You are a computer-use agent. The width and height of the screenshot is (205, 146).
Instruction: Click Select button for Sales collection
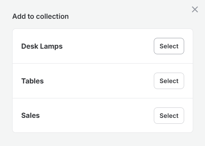point(169,115)
